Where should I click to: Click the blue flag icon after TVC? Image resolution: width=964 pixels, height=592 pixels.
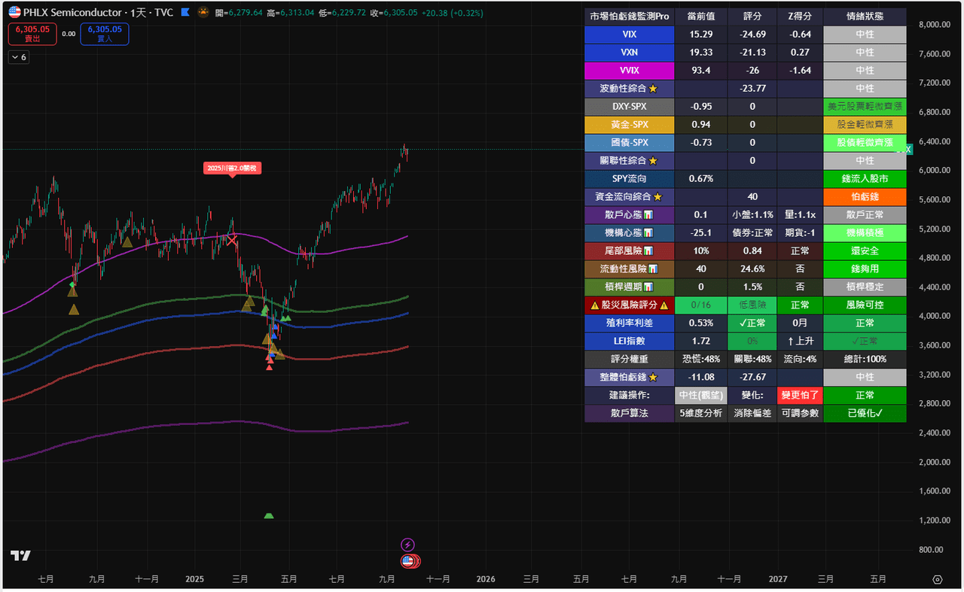(x=185, y=13)
